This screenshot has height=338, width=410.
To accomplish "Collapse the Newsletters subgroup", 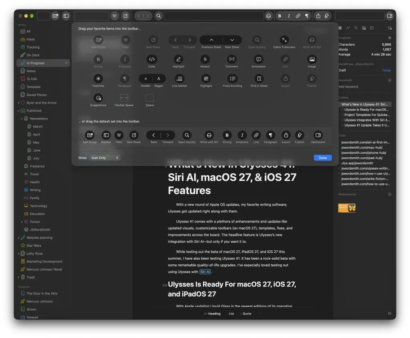I will click(22, 118).
